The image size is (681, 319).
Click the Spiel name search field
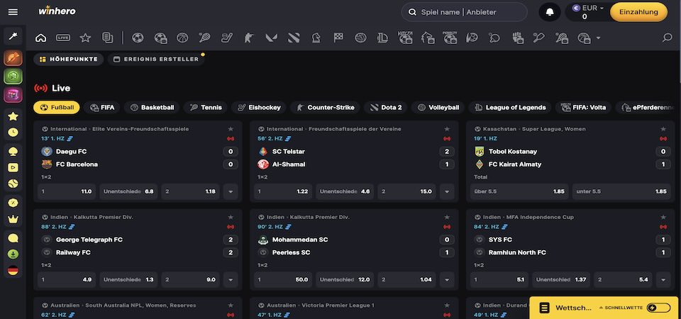click(x=464, y=12)
